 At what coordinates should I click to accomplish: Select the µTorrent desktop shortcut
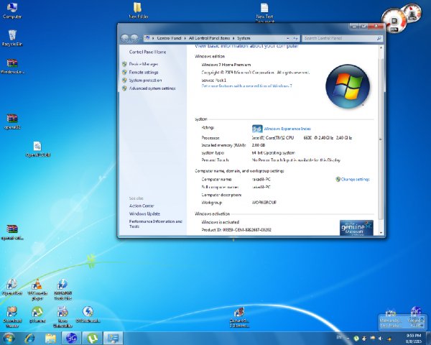point(37,315)
